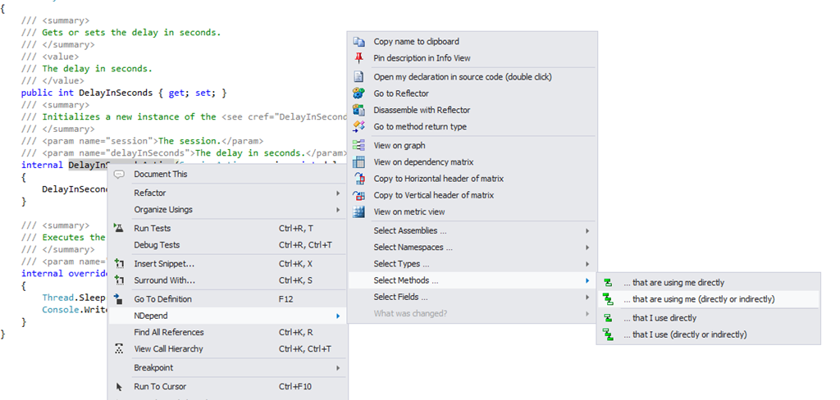Select Find All References menu entry
Screen dimensions: 840x400
click(x=168, y=332)
